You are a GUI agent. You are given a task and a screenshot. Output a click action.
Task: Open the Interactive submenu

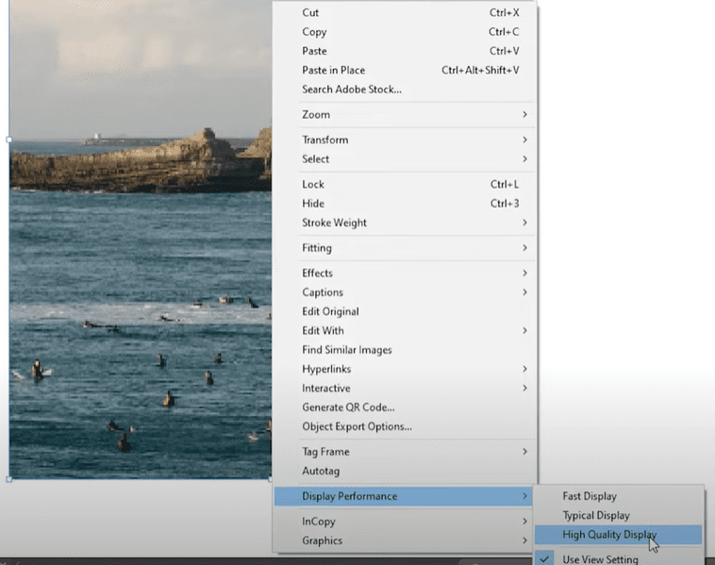tap(405, 388)
